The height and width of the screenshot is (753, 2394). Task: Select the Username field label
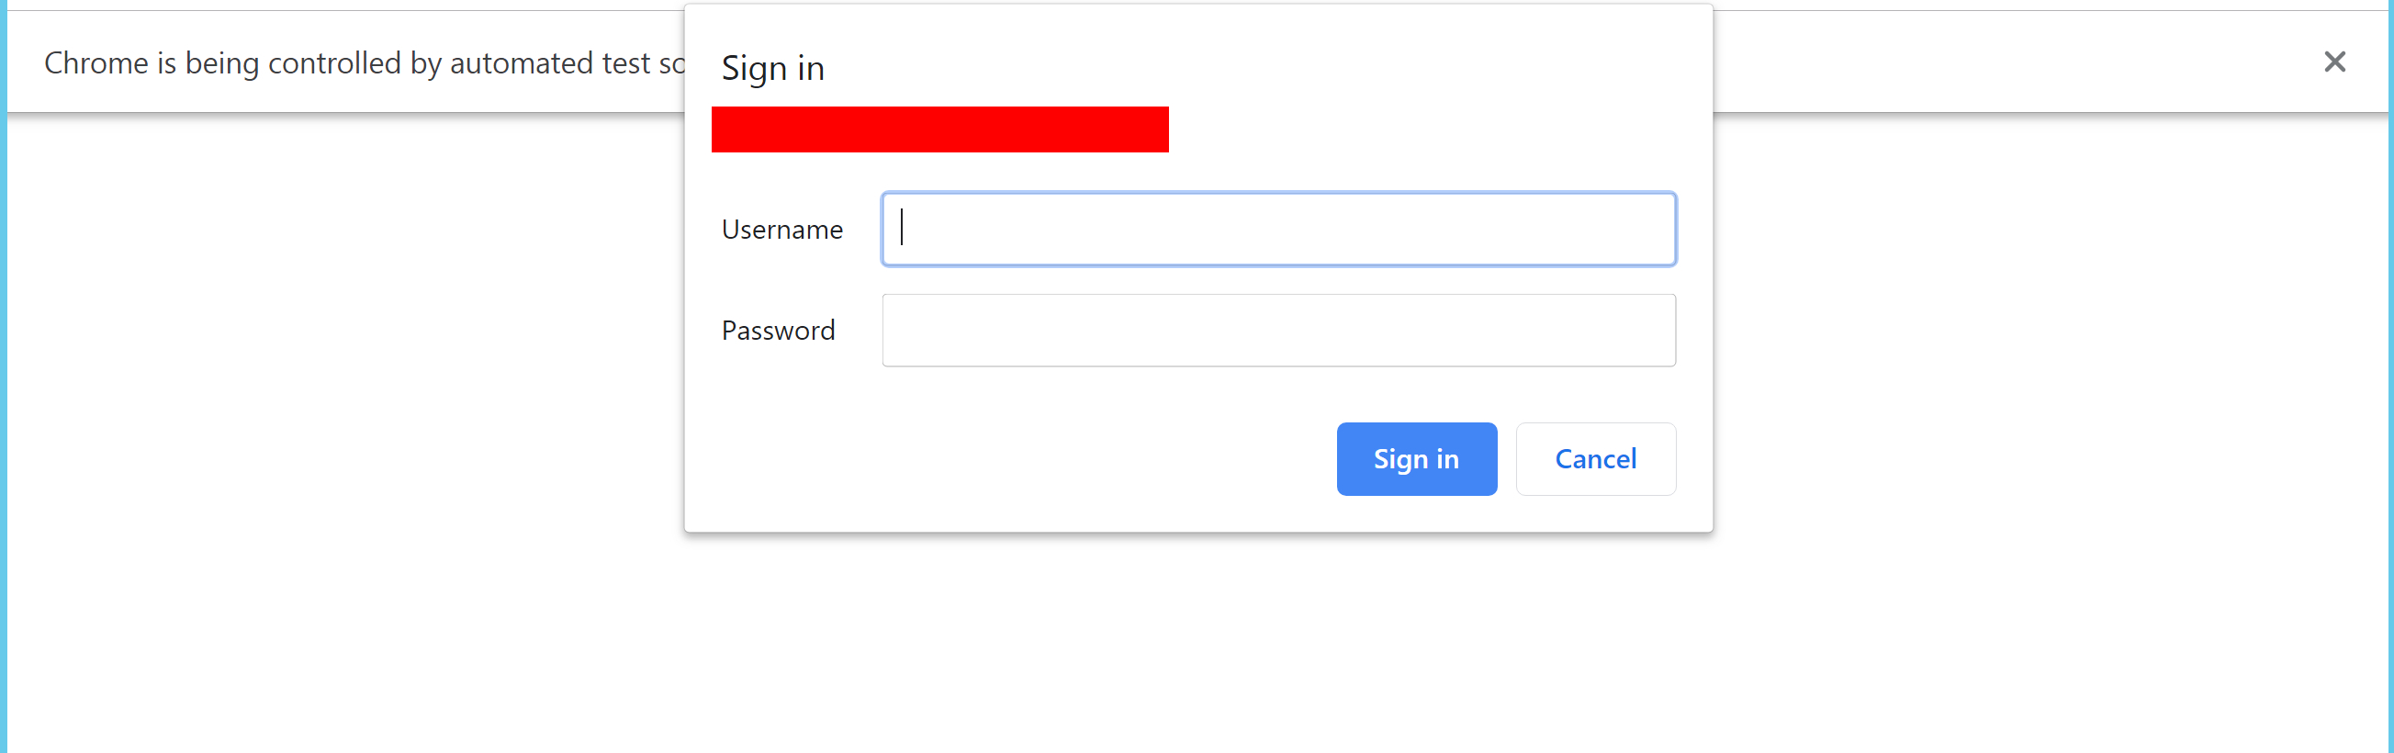[x=781, y=229]
